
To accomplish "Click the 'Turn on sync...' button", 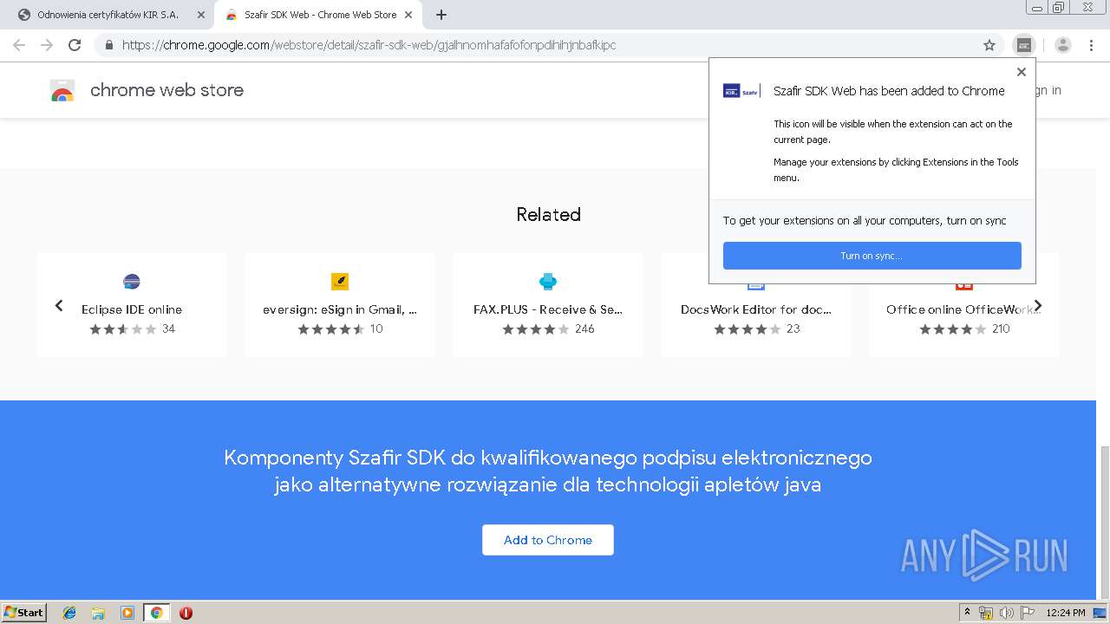I will (872, 256).
